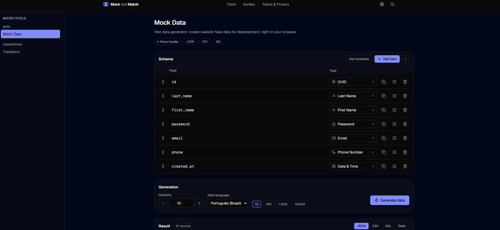Open the Guides menu
The image size is (500, 230).
point(249,4)
